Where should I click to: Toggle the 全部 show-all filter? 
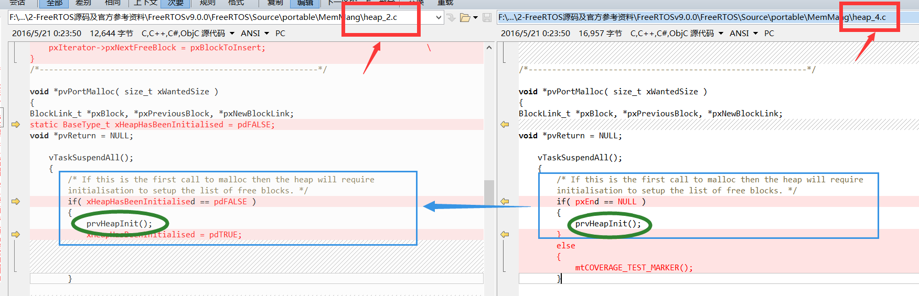pos(55,3)
